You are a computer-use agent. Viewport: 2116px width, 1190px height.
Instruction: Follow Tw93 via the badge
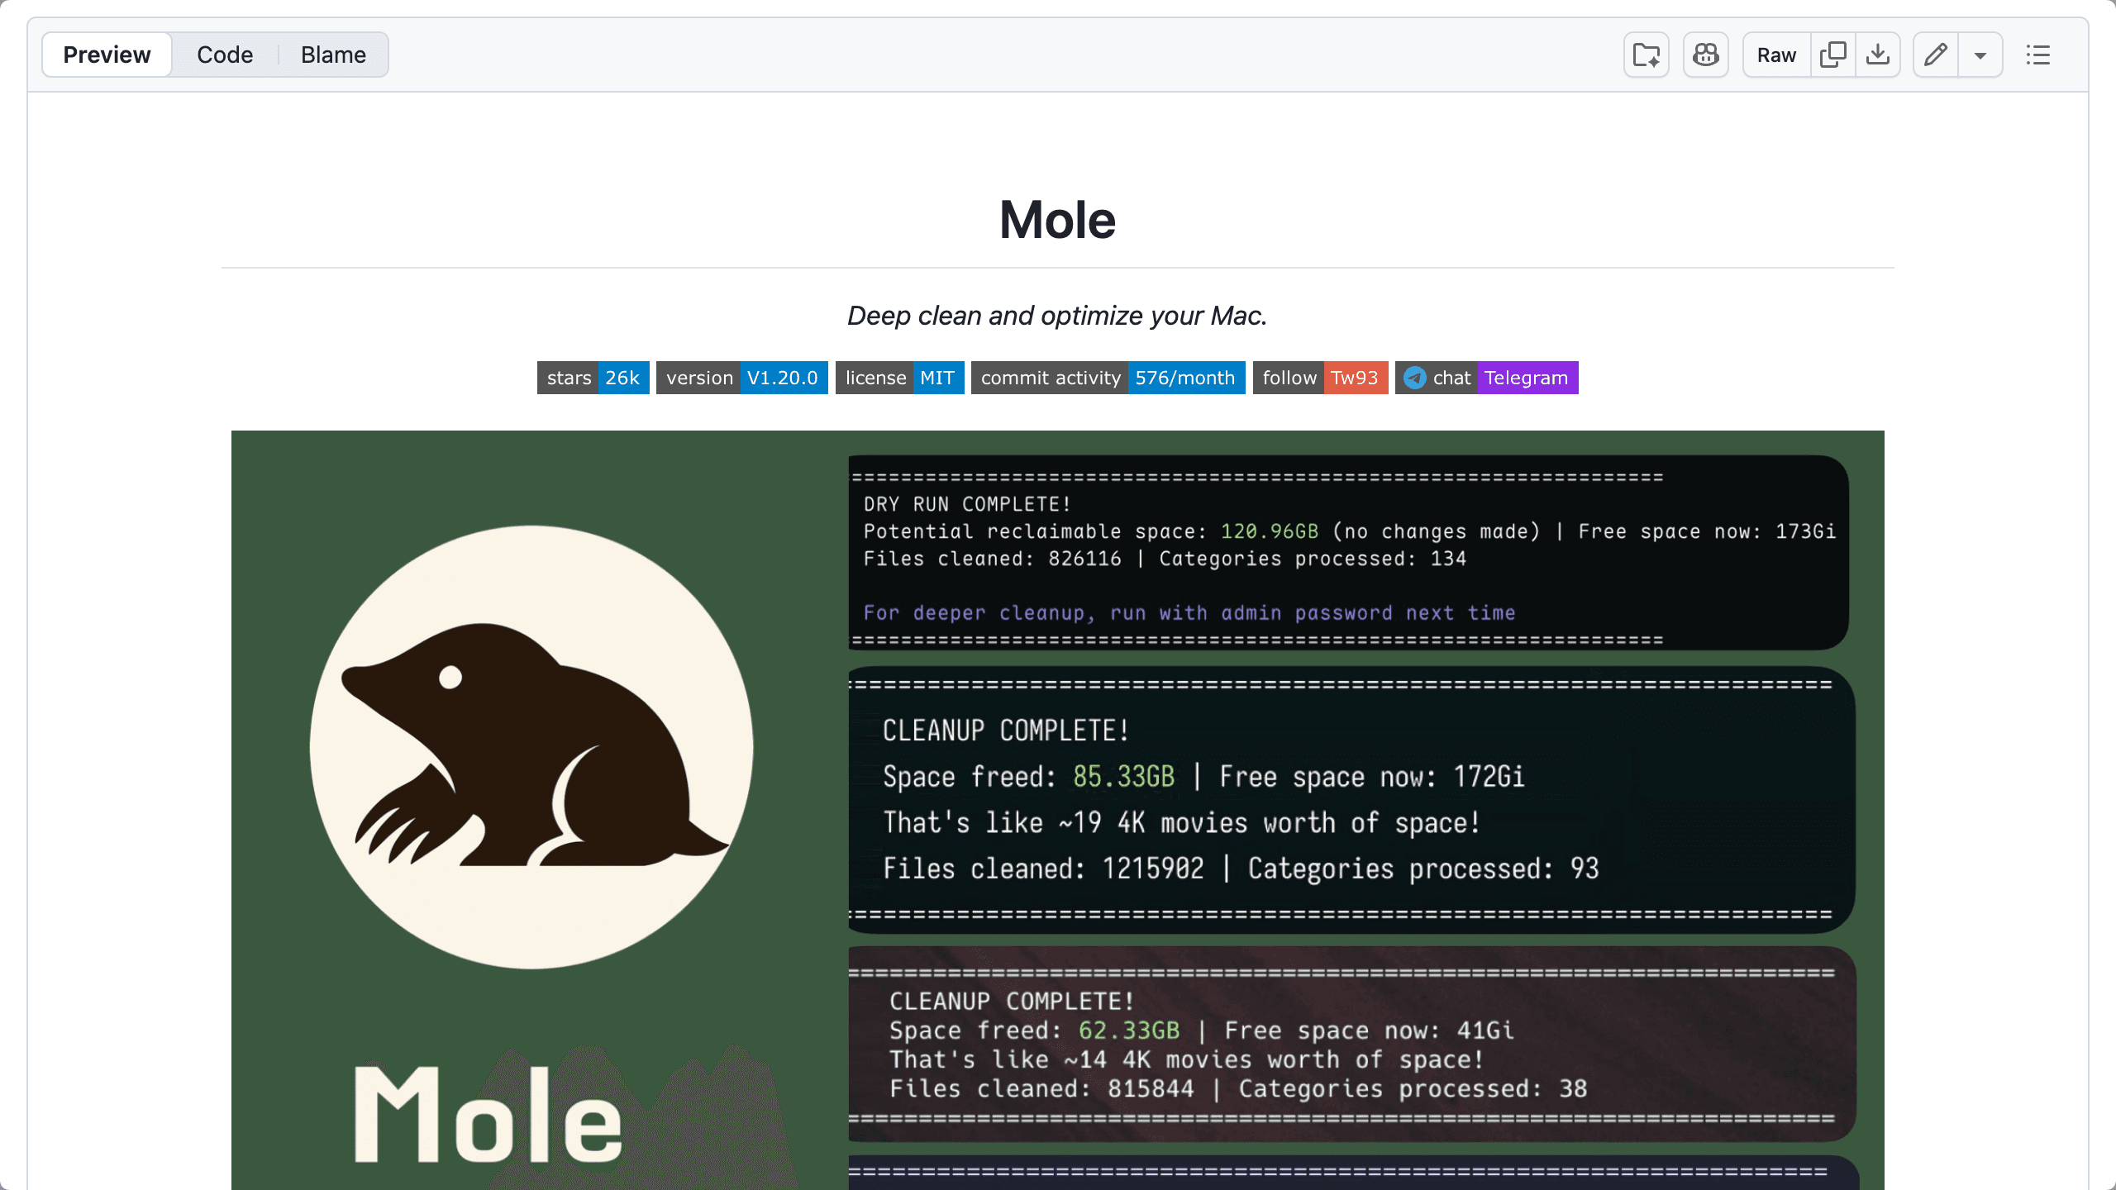click(x=1320, y=378)
